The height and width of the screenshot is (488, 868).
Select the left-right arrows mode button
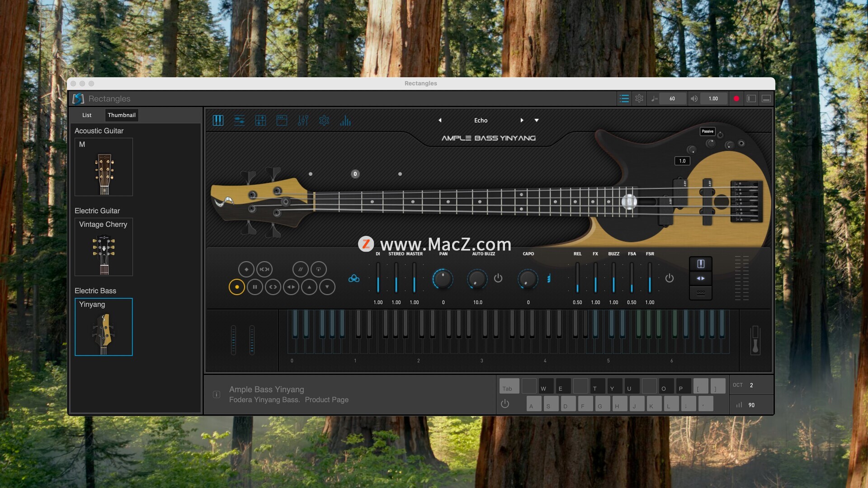tap(701, 278)
